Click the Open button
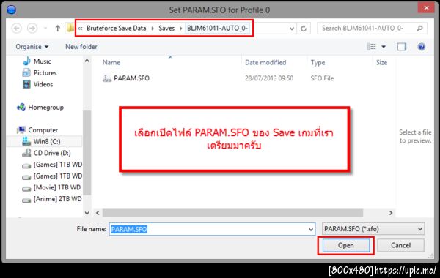This screenshot has height=278, width=440. pyautogui.click(x=345, y=245)
